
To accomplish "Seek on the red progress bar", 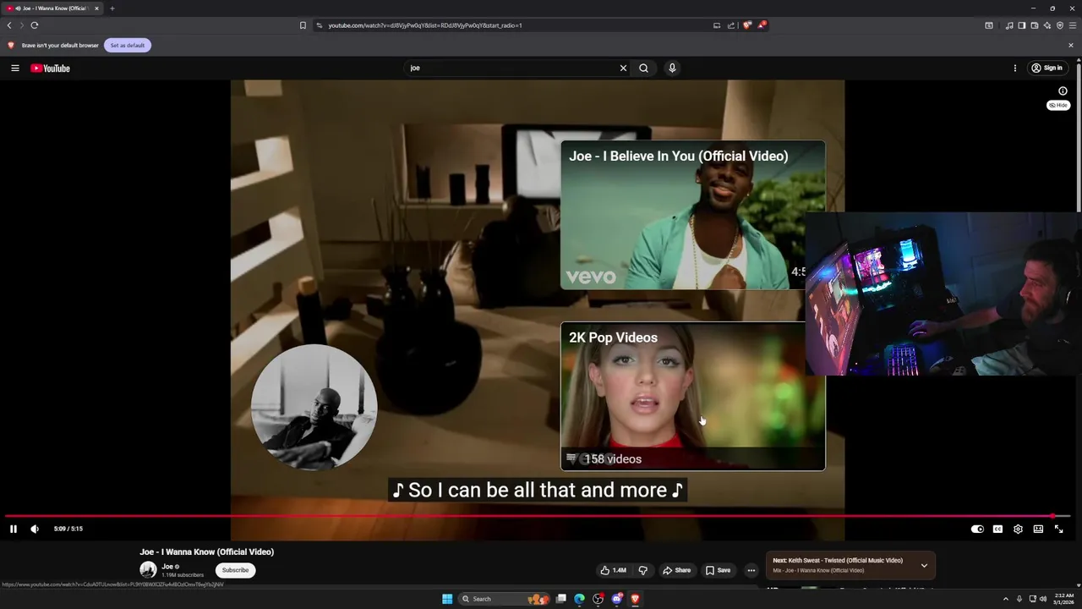I will click(538, 515).
